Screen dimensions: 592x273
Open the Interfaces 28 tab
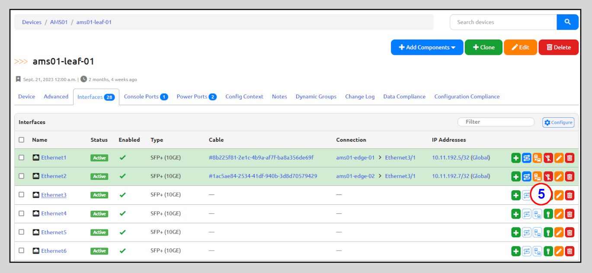pyautogui.click(x=96, y=96)
